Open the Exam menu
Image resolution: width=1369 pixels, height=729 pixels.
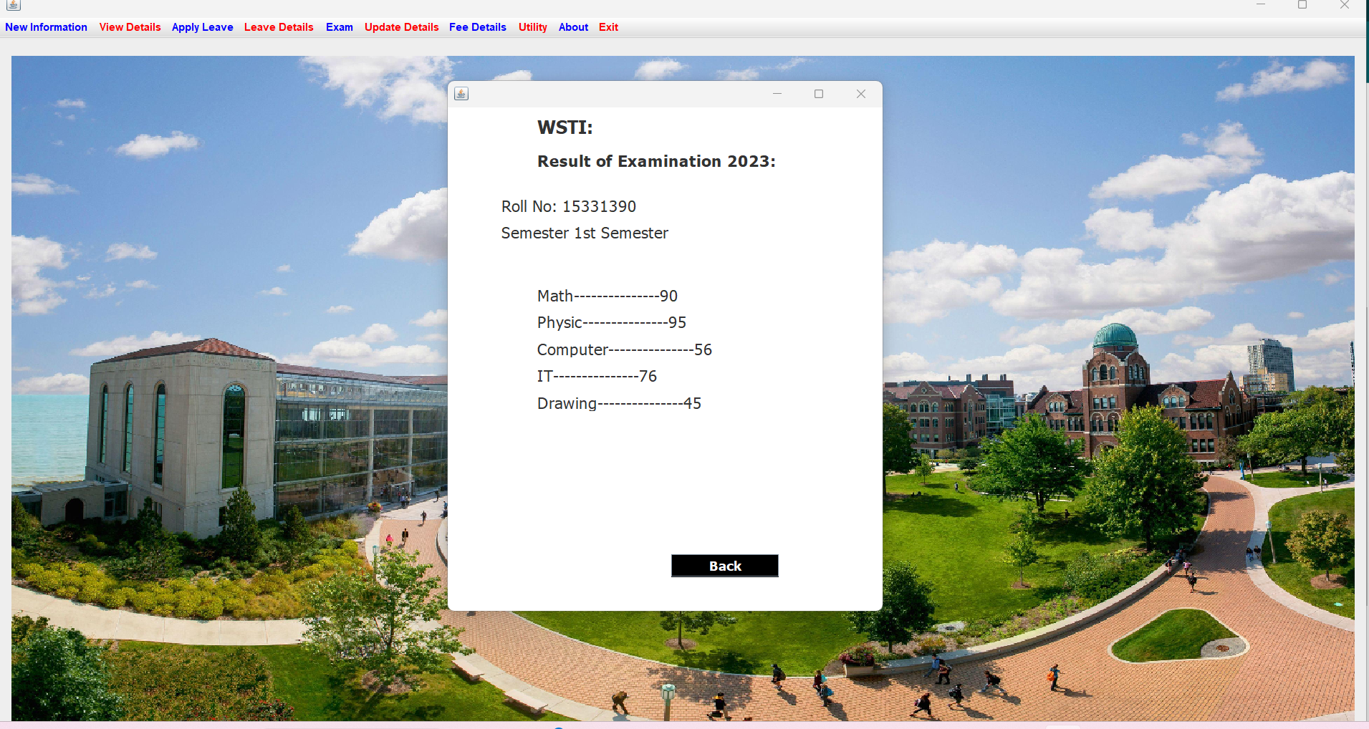tap(339, 27)
